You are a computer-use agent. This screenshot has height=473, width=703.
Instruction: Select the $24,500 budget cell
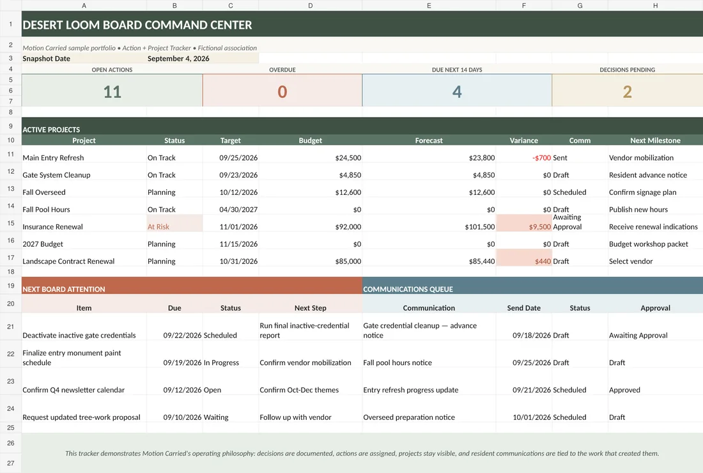point(310,155)
